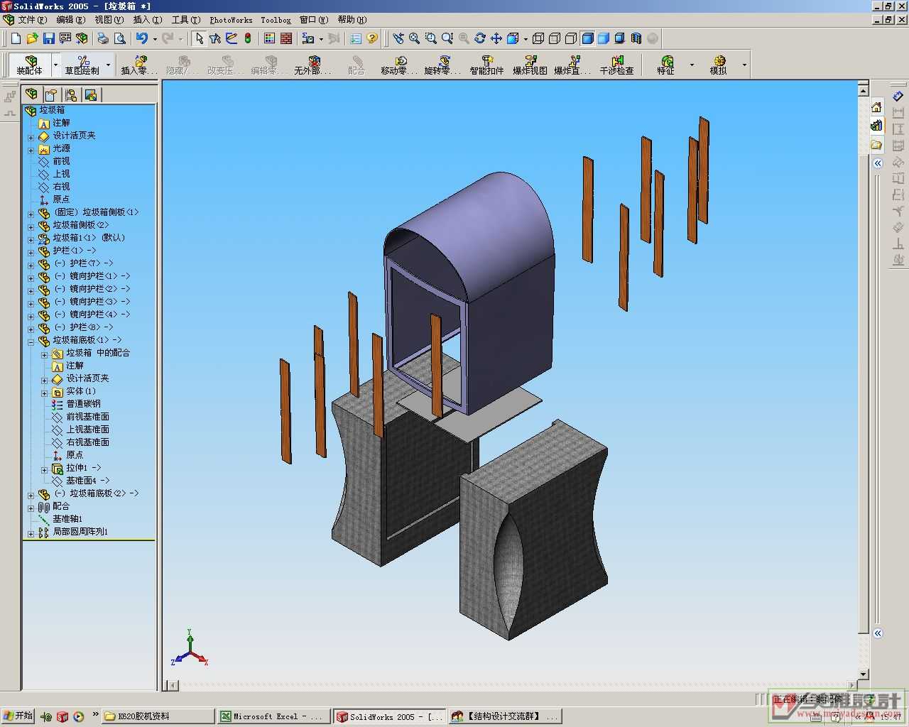909x727 pixels.
Task: Toggle Shadows in shaded mode
Action: [x=619, y=38]
